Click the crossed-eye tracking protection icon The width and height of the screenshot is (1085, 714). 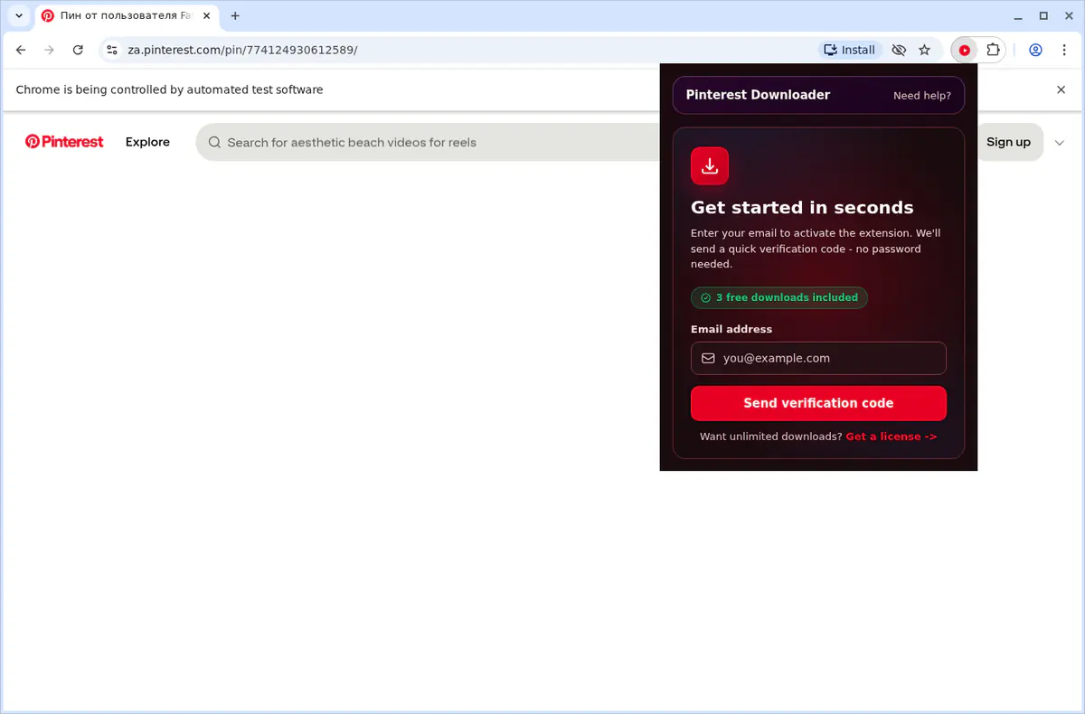tap(898, 51)
